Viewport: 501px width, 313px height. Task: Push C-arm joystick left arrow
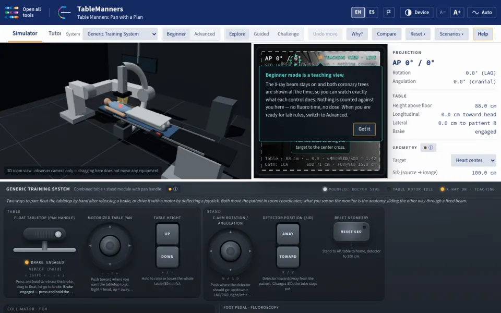[x=210, y=251]
